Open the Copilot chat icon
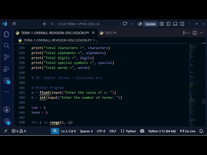Viewport: 207px width, 155px height. (125, 24)
